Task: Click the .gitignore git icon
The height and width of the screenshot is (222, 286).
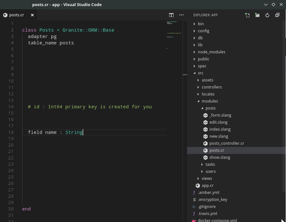Action: point(194,207)
